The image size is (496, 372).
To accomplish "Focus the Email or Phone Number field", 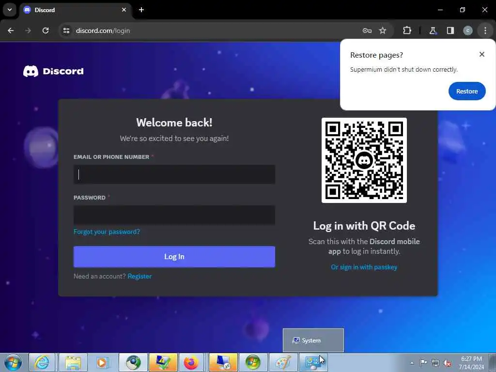I will (174, 174).
